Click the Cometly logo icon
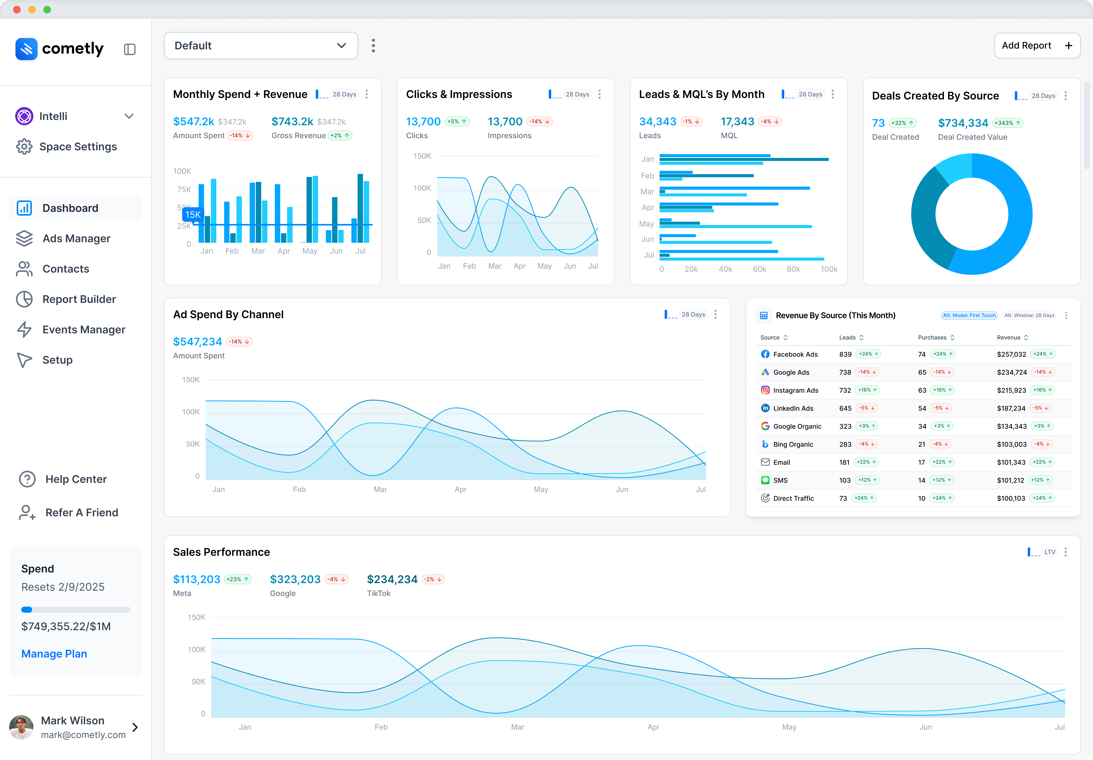This screenshot has width=1093, height=760. [x=26, y=49]
